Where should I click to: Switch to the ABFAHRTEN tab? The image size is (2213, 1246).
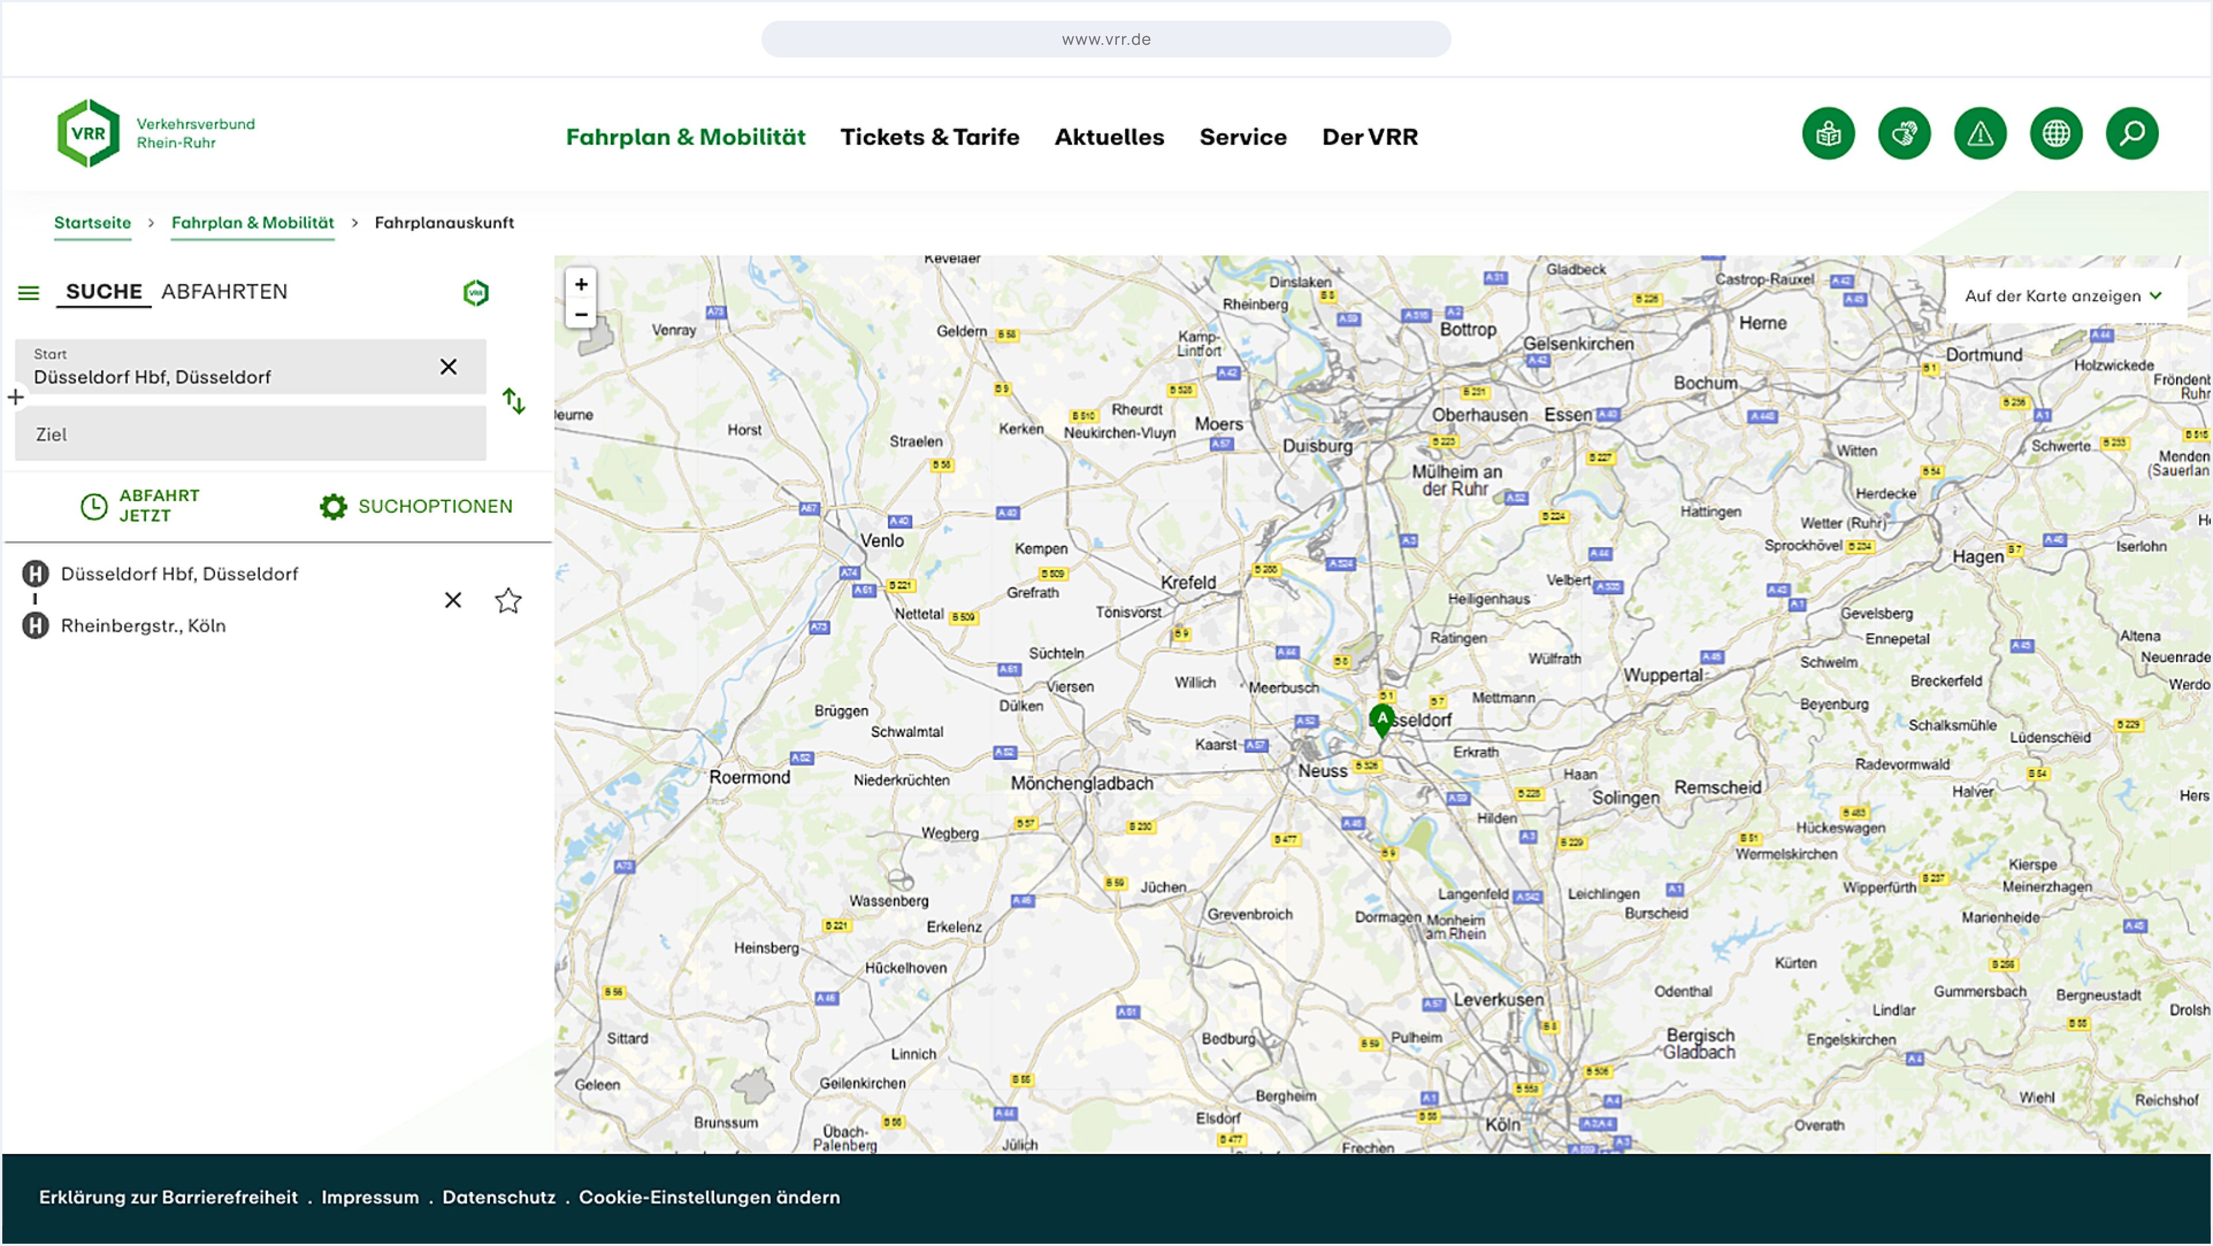click(x=224, y=292)
